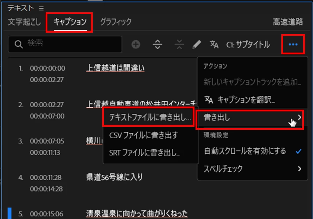Click the merge caption segments icon

coord(179,44)
